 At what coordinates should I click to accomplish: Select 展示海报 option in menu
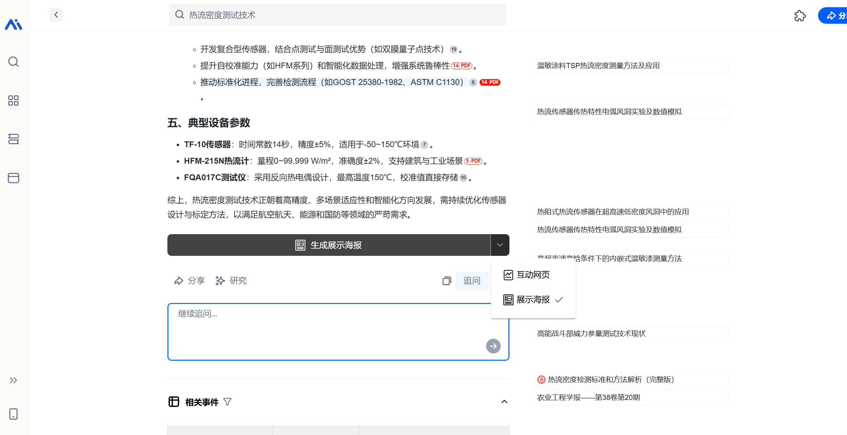click(533, 300)
